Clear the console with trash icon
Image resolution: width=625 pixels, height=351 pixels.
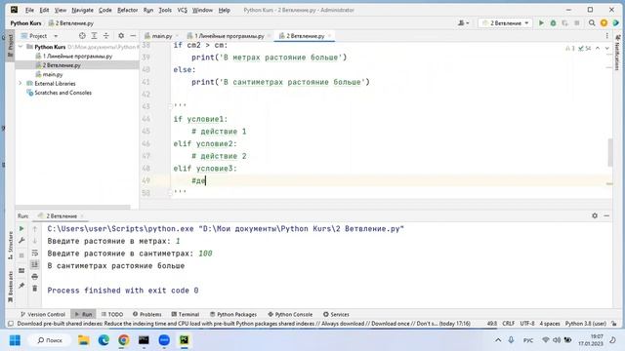[x=35, y=289]
